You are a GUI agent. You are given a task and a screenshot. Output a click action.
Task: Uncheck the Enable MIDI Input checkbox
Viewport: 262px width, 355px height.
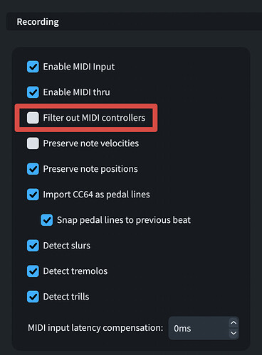point(33,67)
